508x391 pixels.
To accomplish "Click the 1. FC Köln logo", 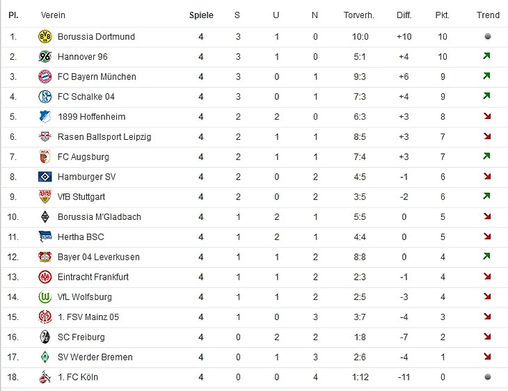I will pyautogui.click(x=45, y=377).
